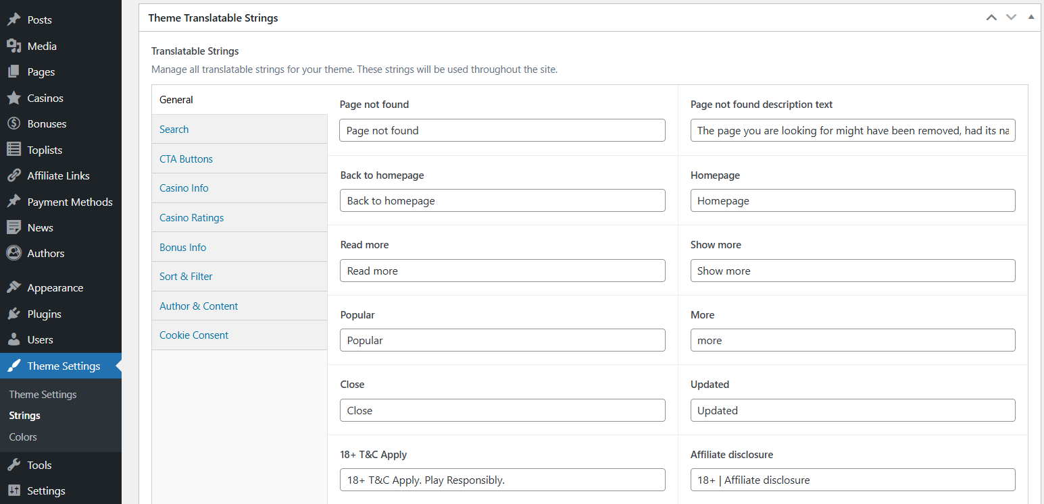Click the Affiliate disclosure input field
This screenshot has width=1044, height=504.
(x=852, y=480)
